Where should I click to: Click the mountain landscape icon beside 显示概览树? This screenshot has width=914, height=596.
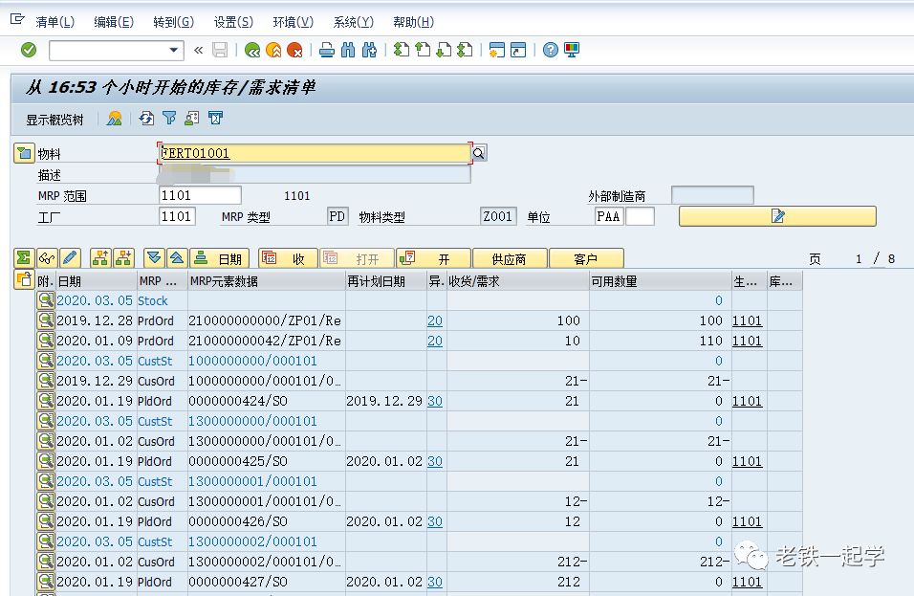tap(115, 119)
